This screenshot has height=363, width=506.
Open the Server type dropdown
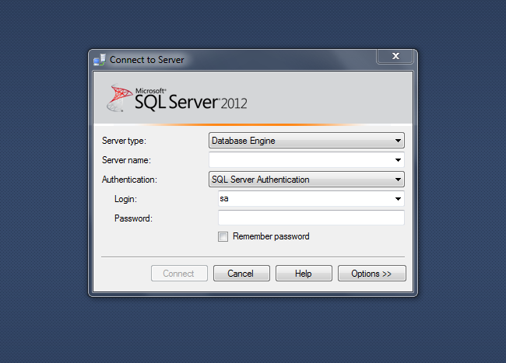coord(306,141)
